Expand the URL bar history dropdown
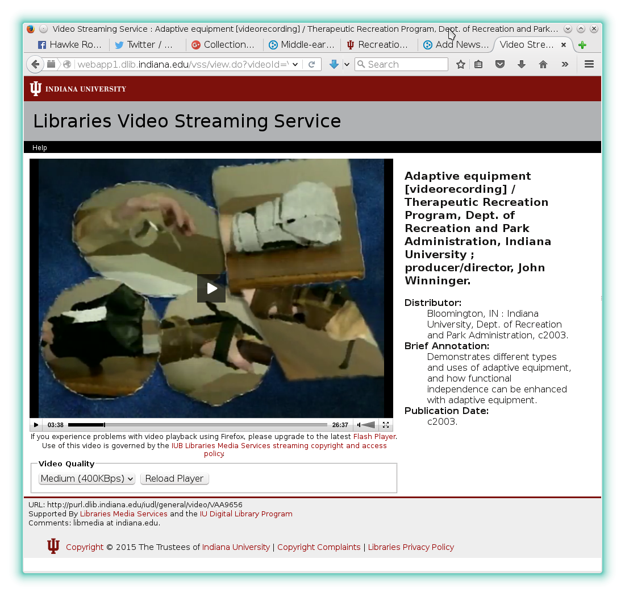The image size is (625, 596). (x=295, y=64)
